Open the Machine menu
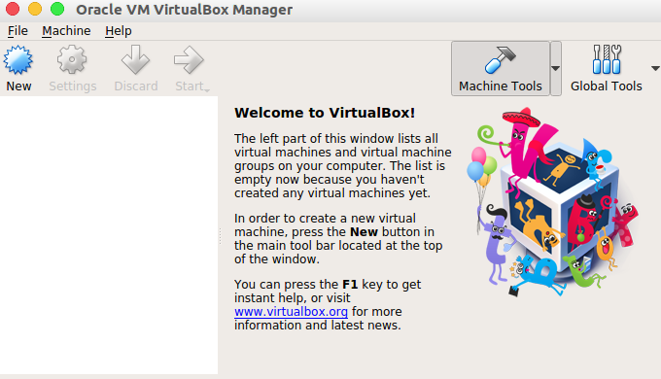Viewport: 661px width, 379px height. [66, 31]
